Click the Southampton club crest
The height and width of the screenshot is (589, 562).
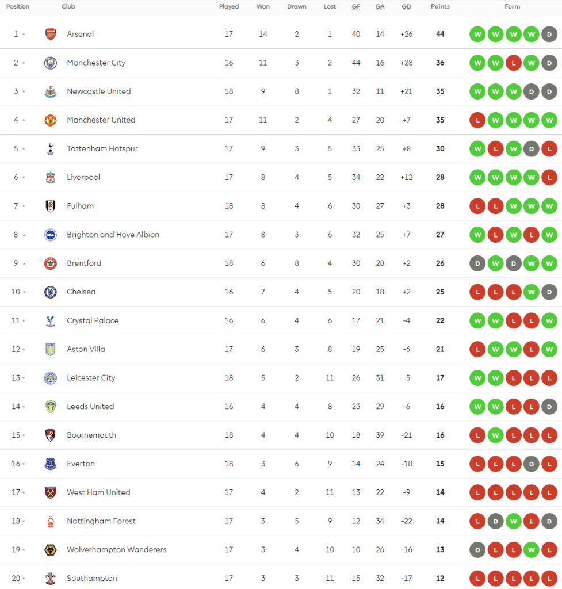coord(51,579)
